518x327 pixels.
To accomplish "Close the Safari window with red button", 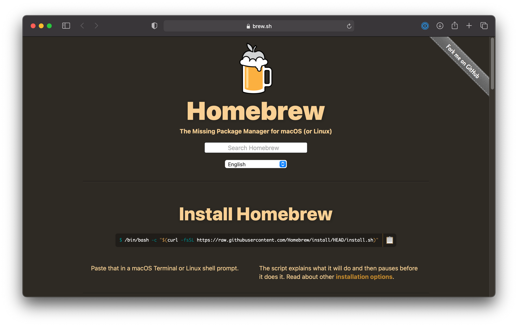I will tap(33, 26).
